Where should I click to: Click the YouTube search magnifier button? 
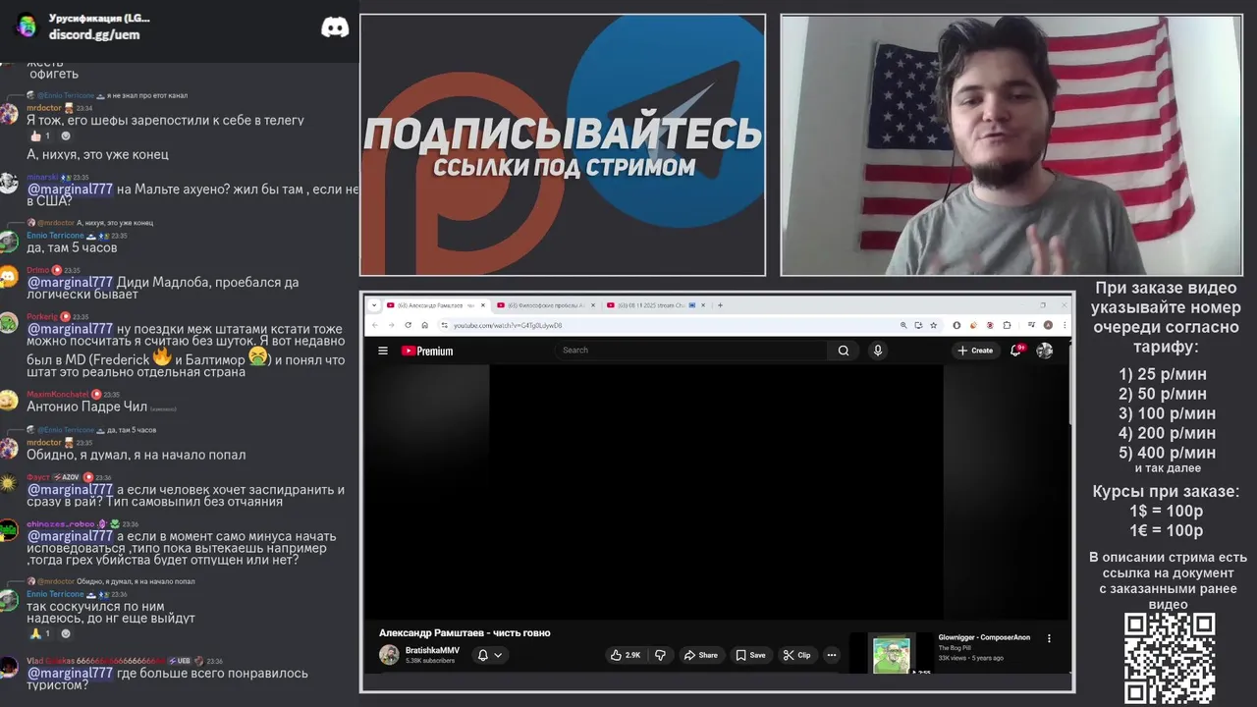click(843, 351)
